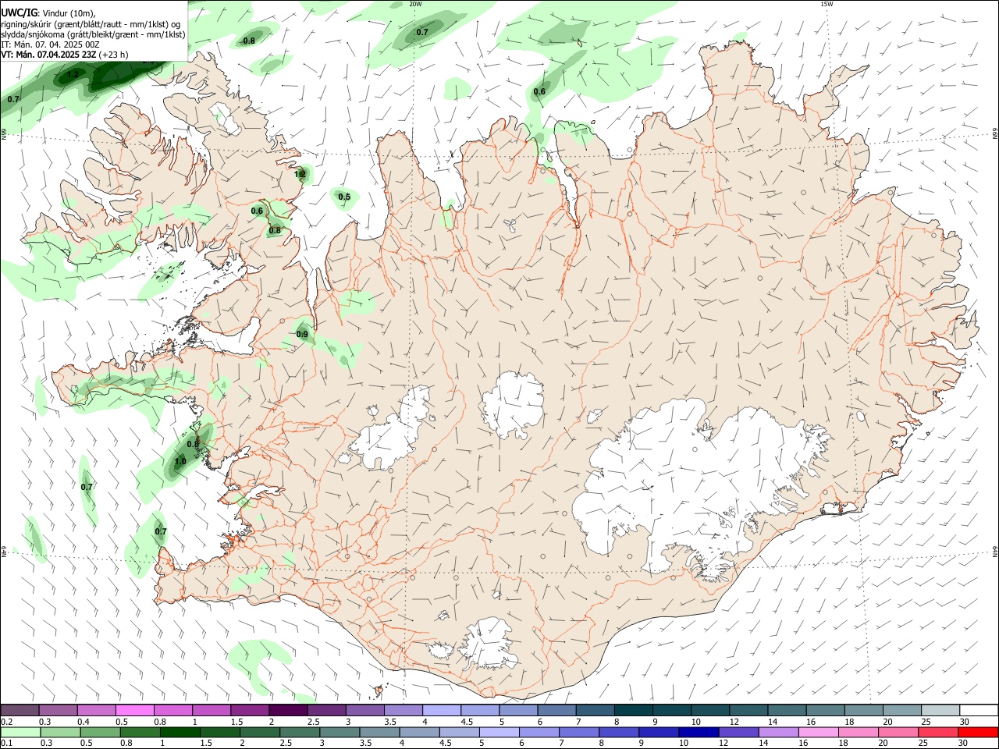Click the '0.2' value on the snow scale
Screen dimensions: 999x749
[7, 722]
